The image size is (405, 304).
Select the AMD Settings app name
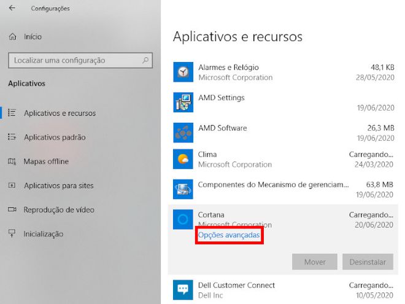click(222, 98)
